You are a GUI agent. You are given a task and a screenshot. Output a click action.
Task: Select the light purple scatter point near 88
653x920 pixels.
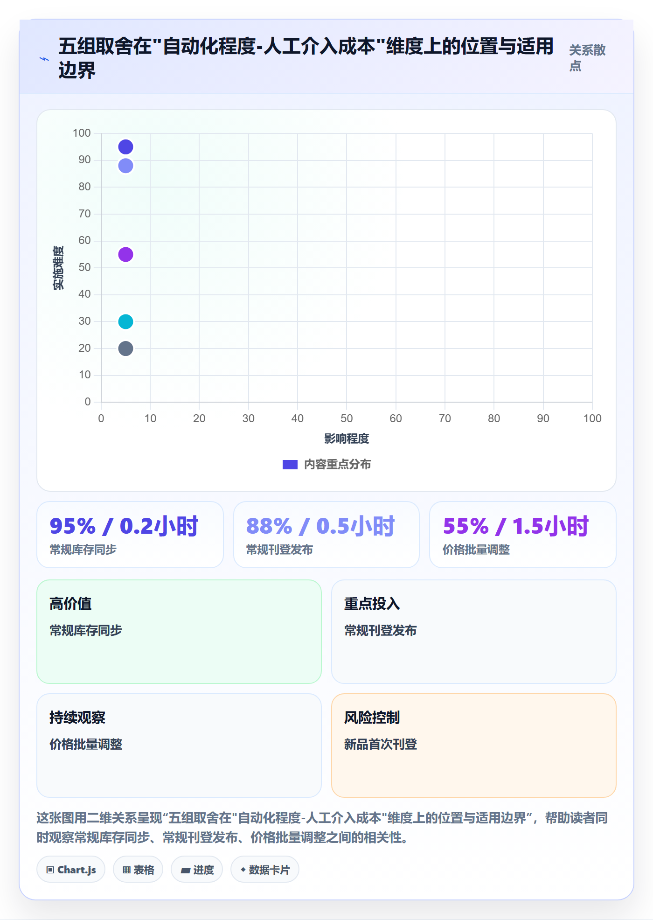[x=125, y=166]
